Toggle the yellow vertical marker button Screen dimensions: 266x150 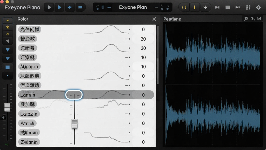pos(195,7)
